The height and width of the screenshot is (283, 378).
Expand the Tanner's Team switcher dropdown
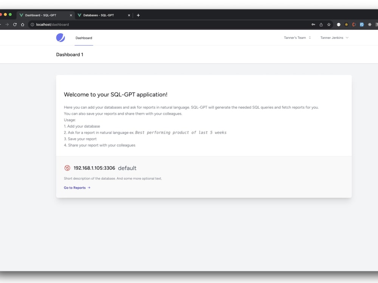[297, 37]
